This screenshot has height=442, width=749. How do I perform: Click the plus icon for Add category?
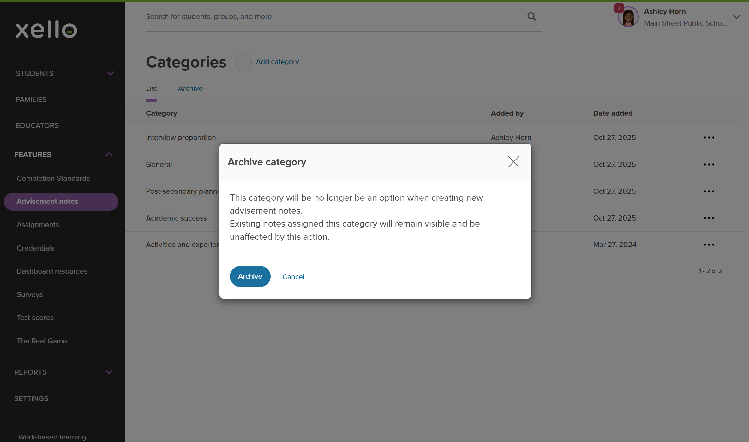(243, 62)
